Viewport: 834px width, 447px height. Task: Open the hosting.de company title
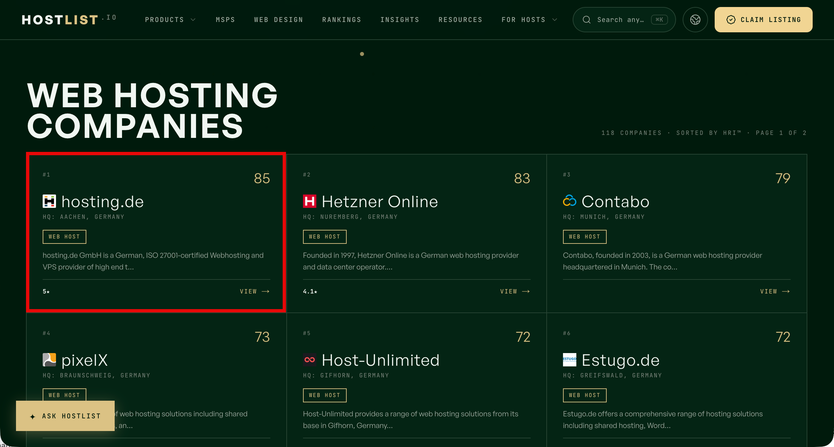[x=103, y=202]
